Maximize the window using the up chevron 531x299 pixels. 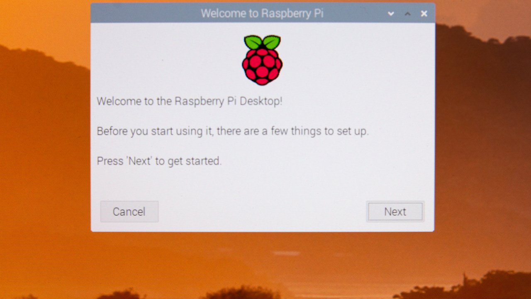[x=407, y=14]
